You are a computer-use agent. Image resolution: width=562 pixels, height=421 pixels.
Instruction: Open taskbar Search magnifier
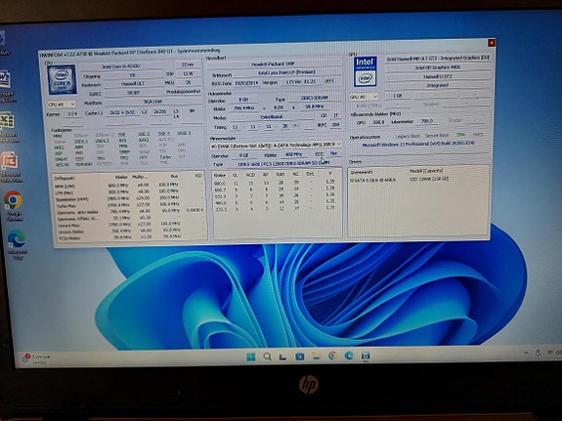click(267, 357)
